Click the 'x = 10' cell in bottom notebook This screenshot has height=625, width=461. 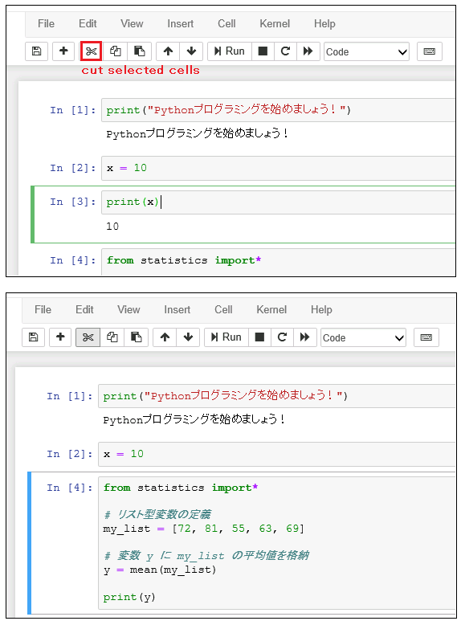276,454
